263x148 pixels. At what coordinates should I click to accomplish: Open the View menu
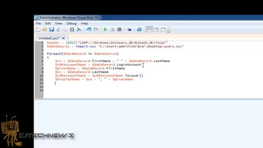pyautogui.click(x=59, y=23)
